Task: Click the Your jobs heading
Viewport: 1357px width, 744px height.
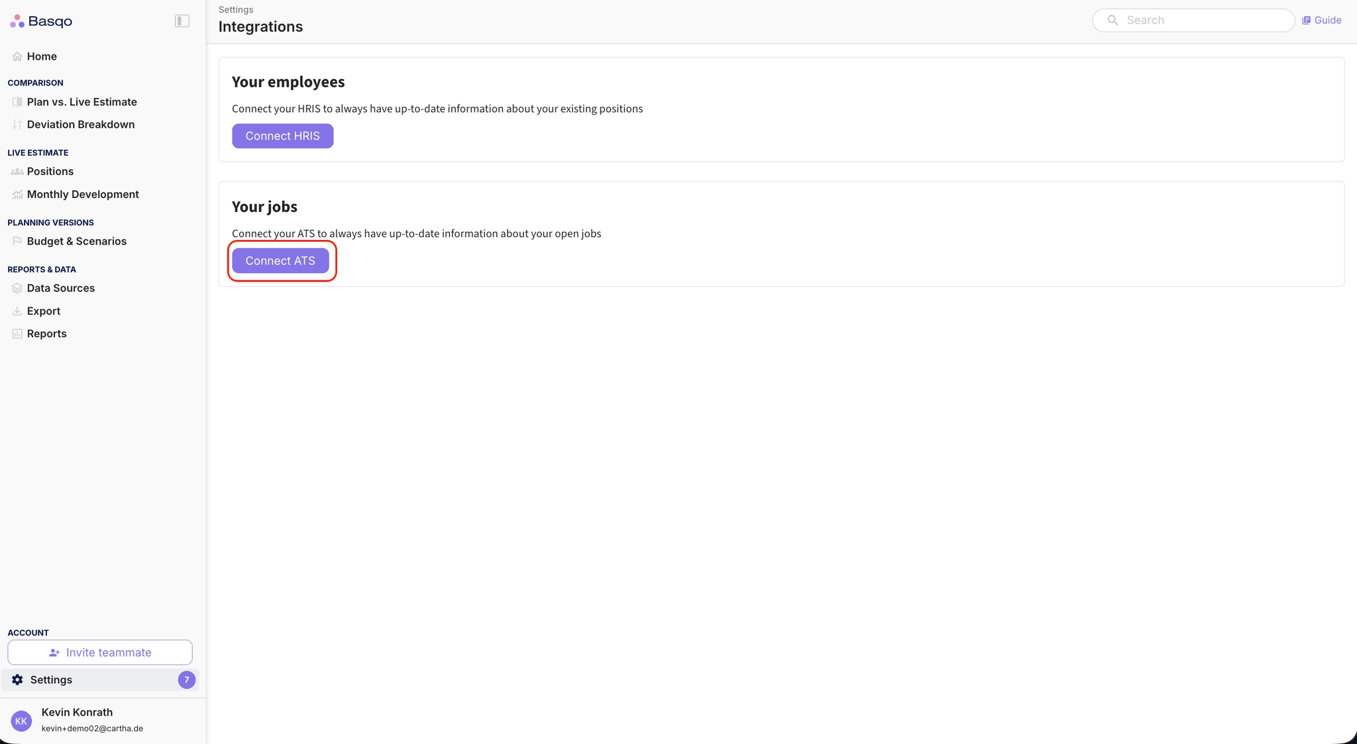Action: 264,207
